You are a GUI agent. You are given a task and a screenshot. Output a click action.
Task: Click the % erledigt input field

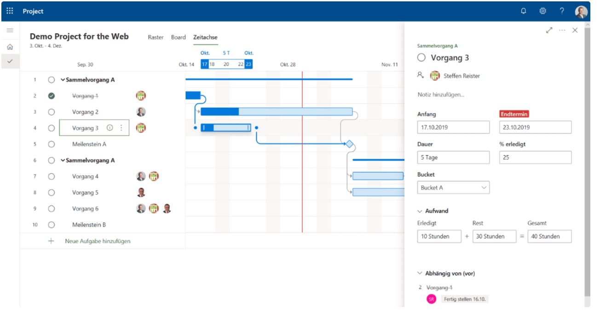535,157
